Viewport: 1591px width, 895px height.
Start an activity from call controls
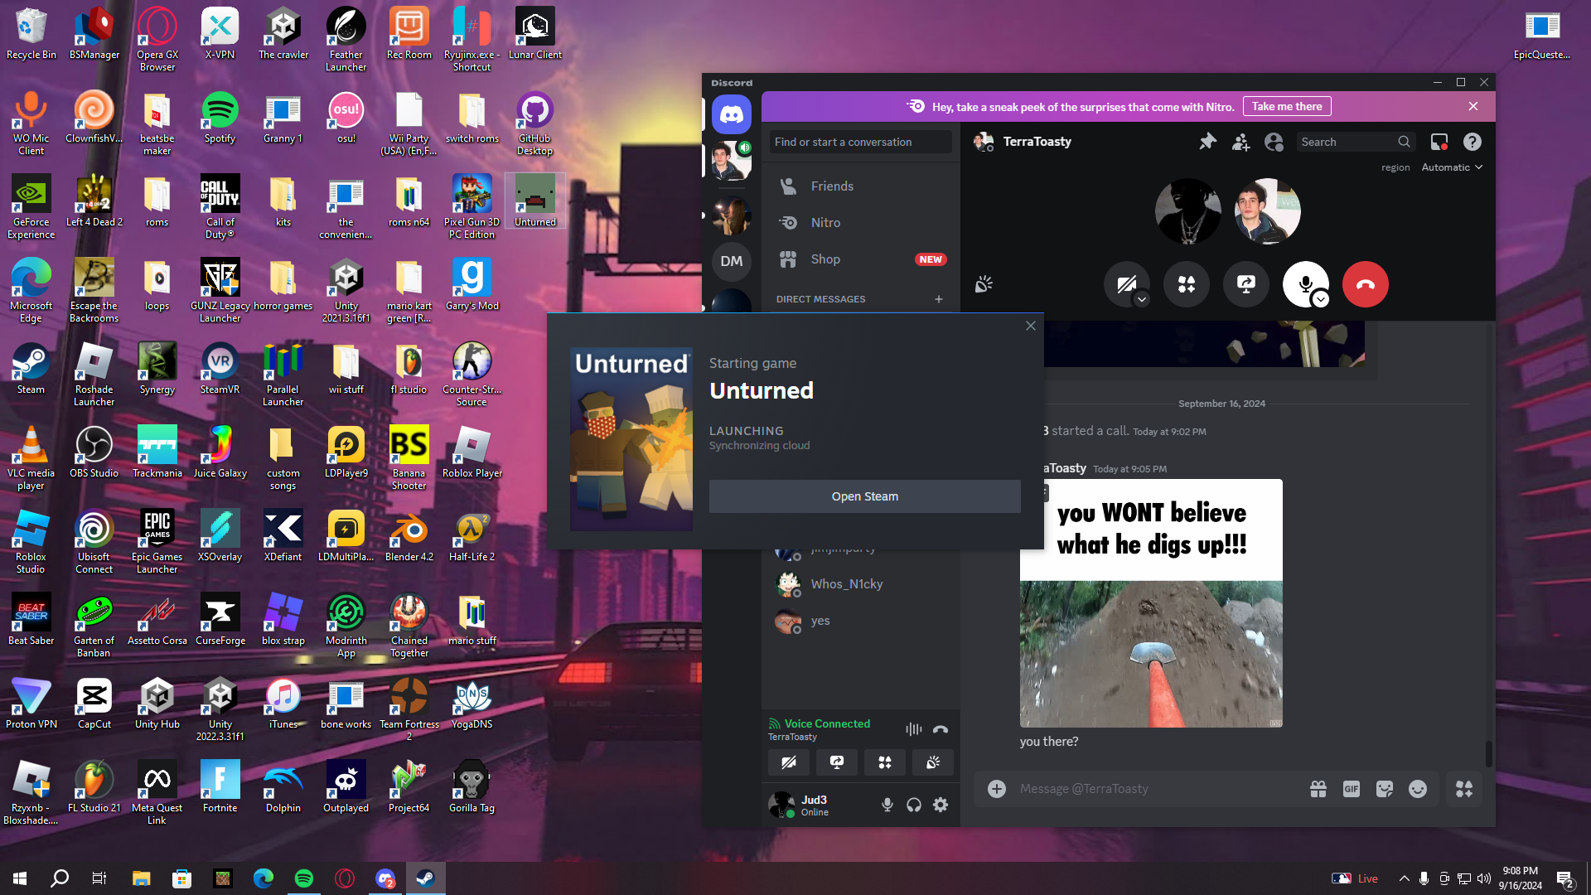tap(1187, 284)
